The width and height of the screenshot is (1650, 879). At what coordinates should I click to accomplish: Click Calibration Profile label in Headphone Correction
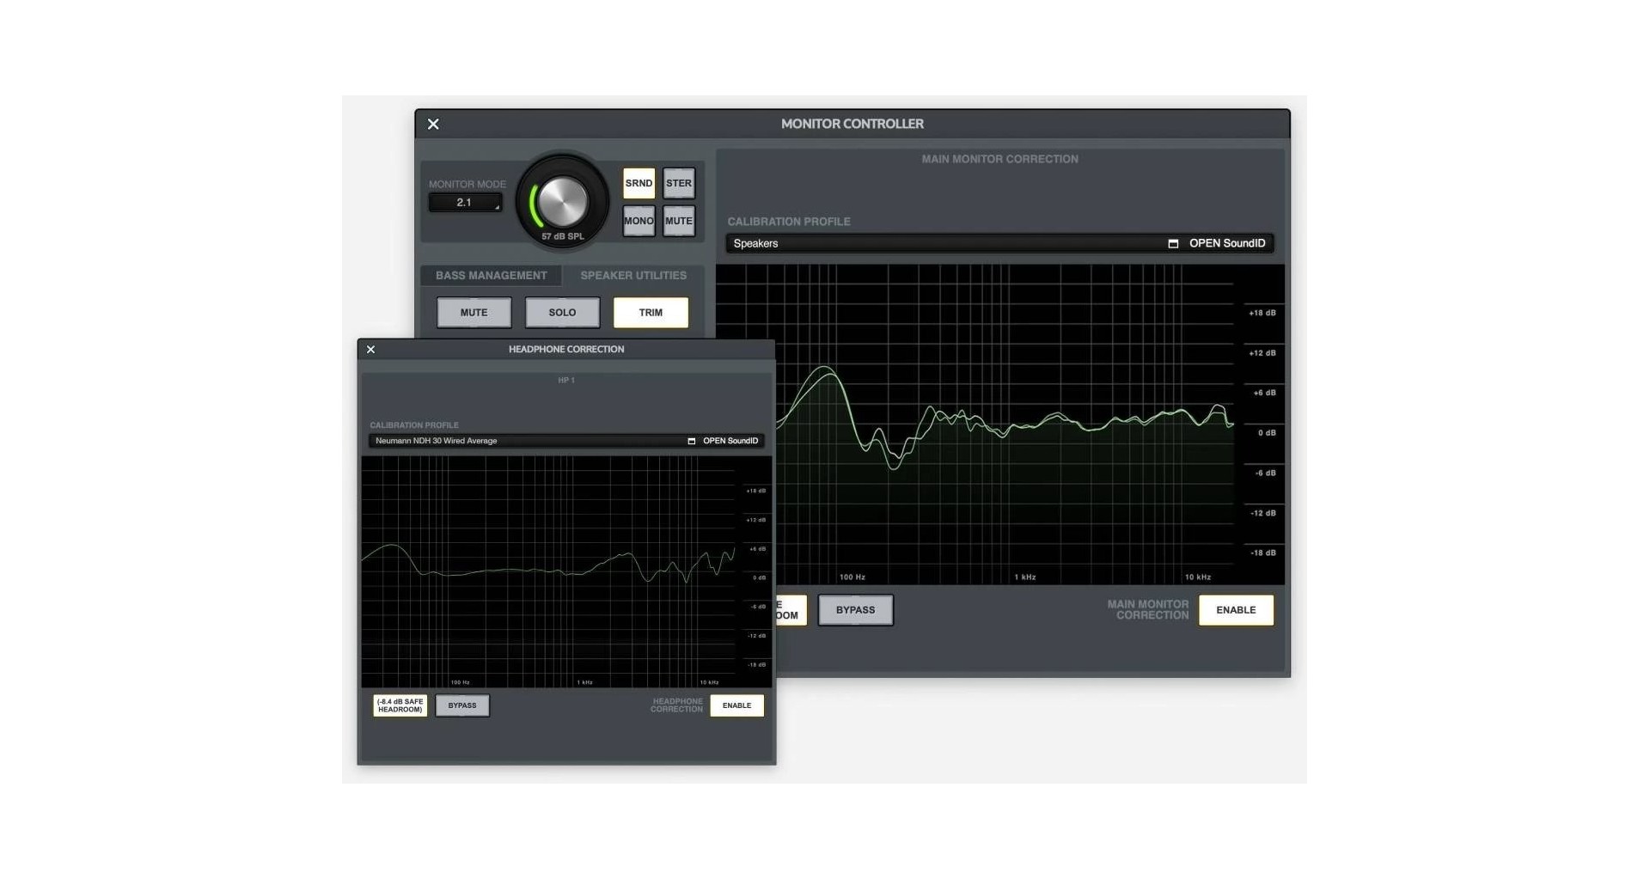pyautogui.click(x=414, y=425)
